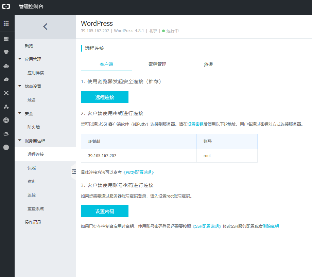Collapse the 应用管理 section
312x277 pixels.
coord(20,59)
